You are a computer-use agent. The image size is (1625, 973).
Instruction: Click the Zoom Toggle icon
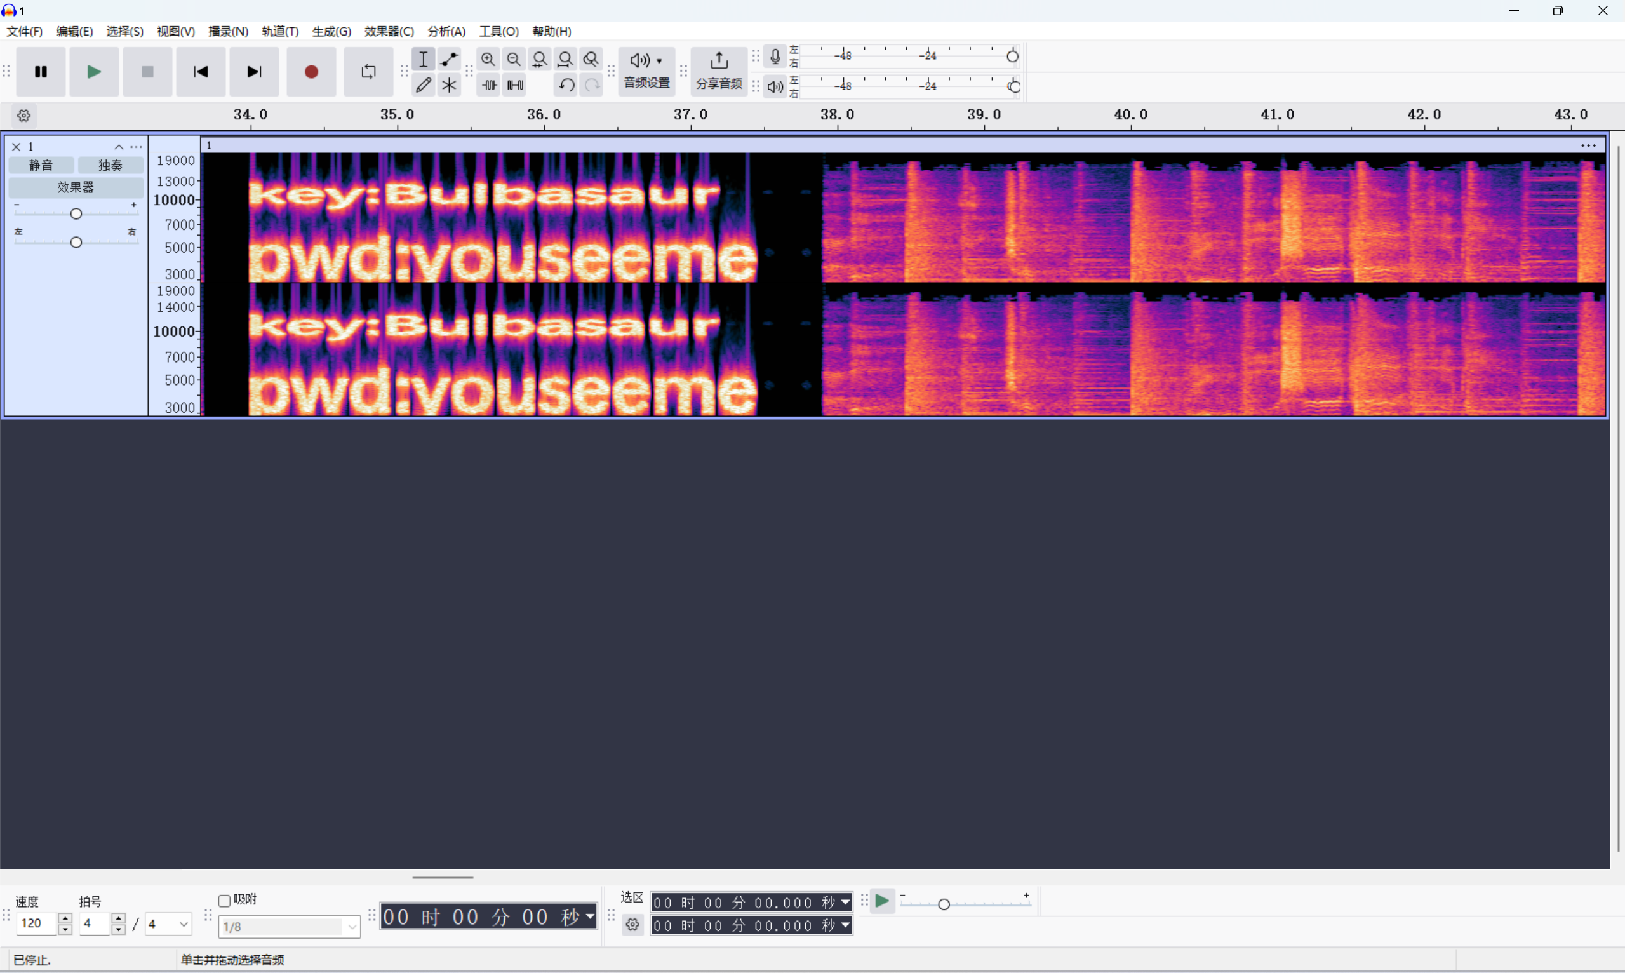point(591,59)
